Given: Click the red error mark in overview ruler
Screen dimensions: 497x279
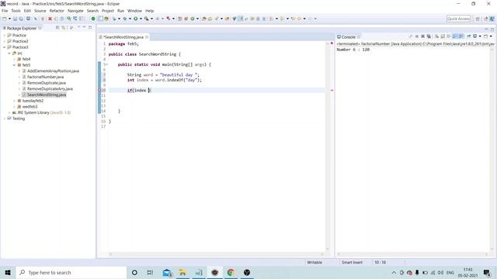Looking at the screenshot, I should pyautogui.click(x=332, y=90).
